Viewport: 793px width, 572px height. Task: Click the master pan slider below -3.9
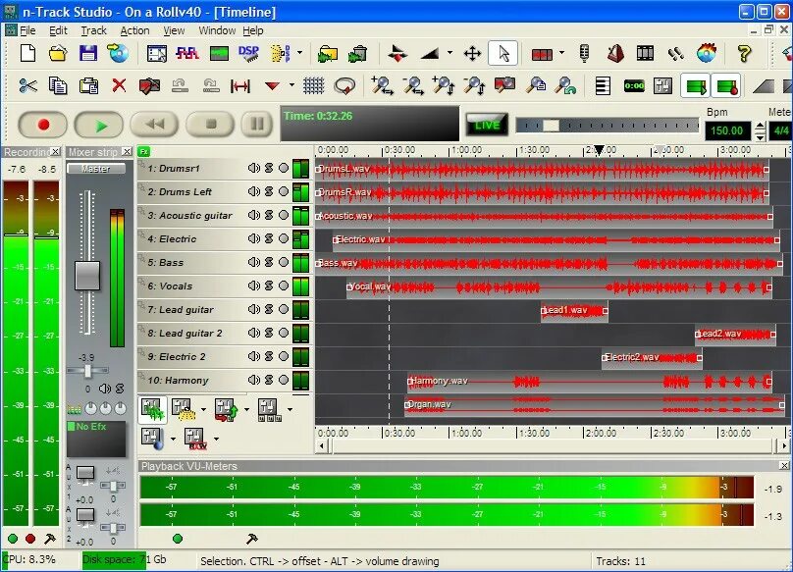tap(87, 371)
